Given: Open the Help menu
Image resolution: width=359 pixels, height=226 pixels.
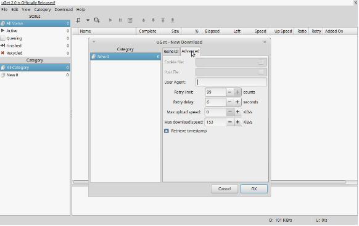Looking at the screenshot, I should (81, 10).
